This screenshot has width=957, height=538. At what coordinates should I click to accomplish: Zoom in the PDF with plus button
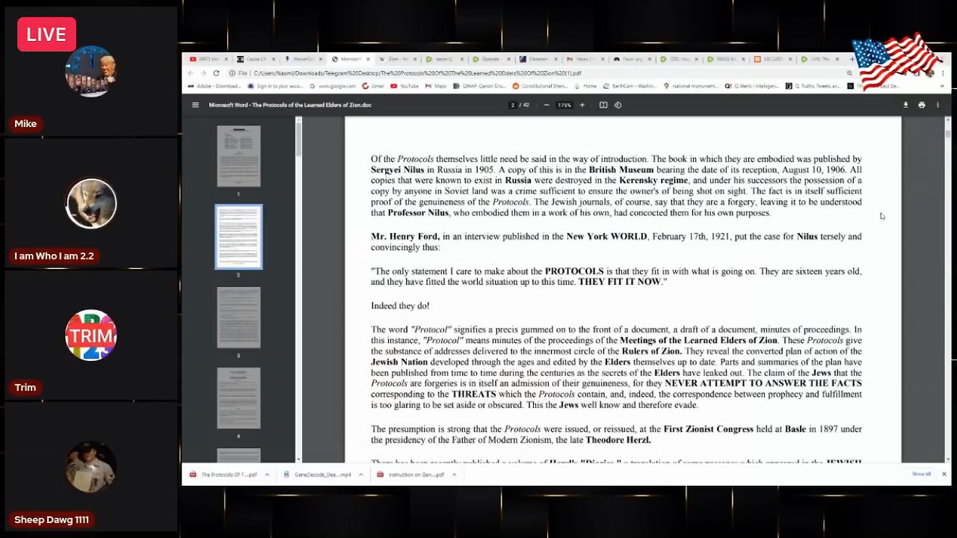[x=582, y=105]
